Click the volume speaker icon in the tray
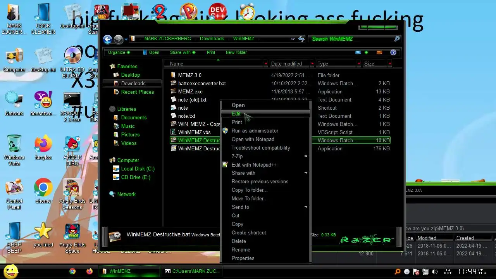Image resolution: width=496 pixels, height=279 pixels. coord(434,272)
